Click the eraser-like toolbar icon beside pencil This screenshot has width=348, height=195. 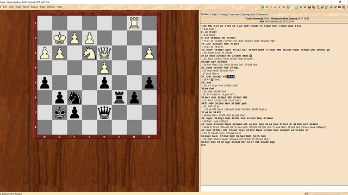[335, 7]
